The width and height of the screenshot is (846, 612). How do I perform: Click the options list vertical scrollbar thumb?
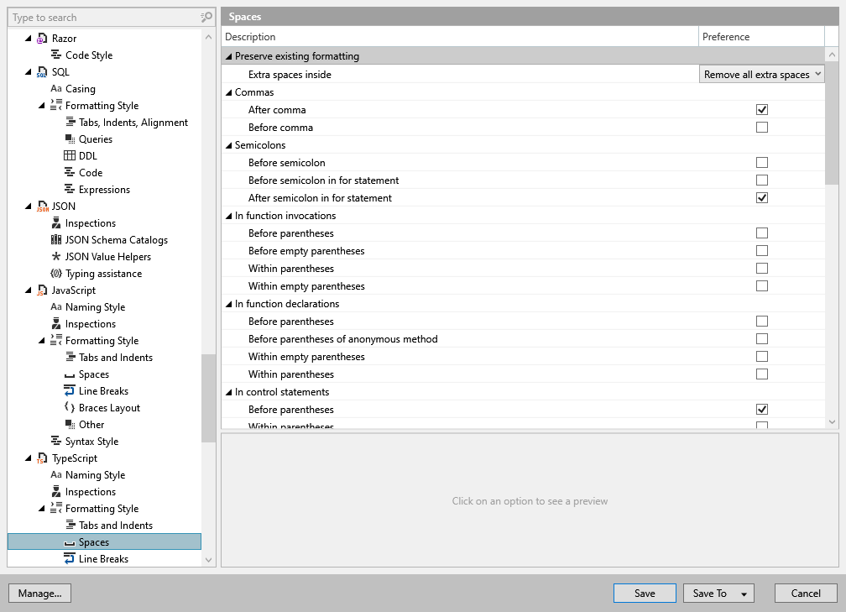pos(832,123)
